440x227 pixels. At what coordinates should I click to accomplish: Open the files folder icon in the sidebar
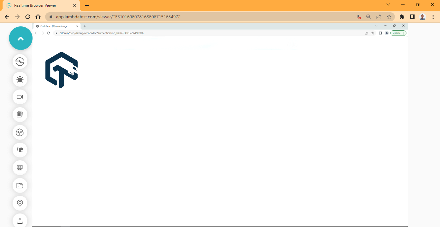20,185
